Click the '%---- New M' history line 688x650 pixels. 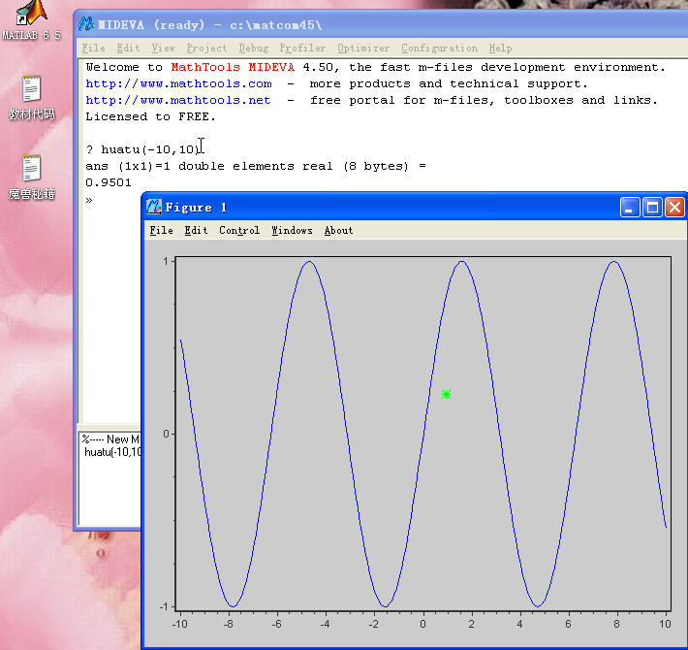[x=110, y=439]
